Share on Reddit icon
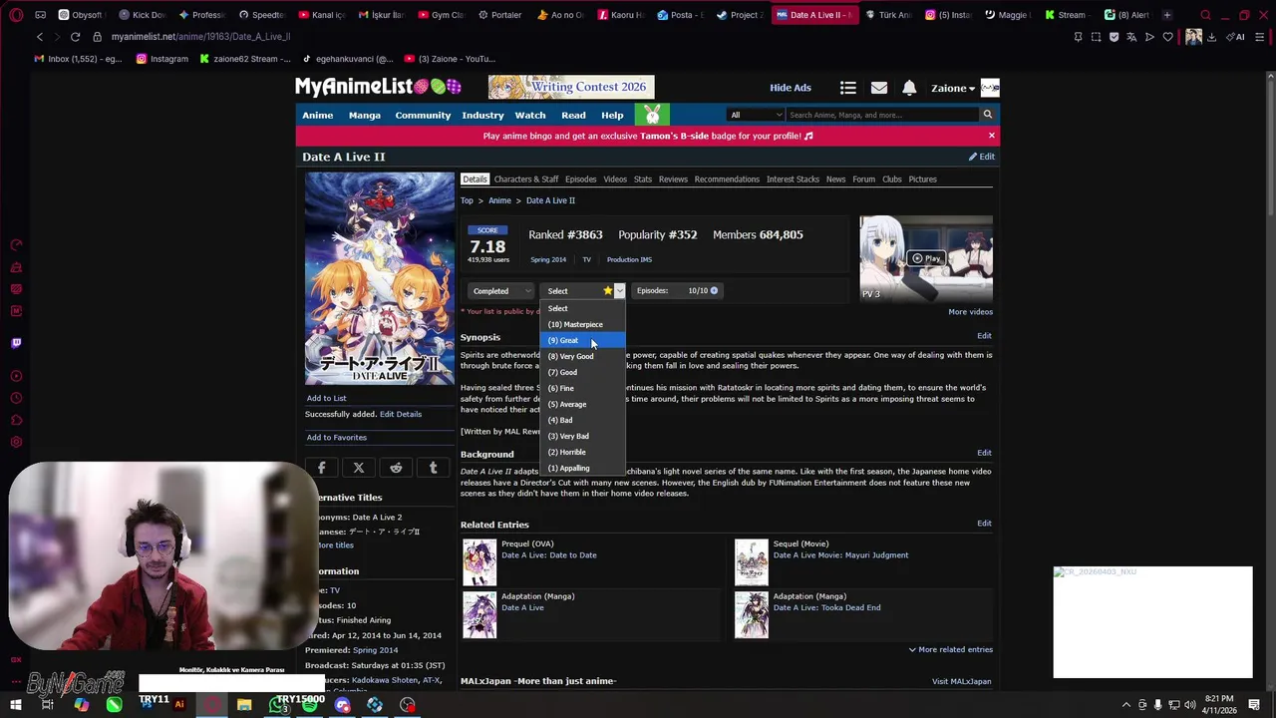Viewport: 1276px width, 718px height. (396, 467)
